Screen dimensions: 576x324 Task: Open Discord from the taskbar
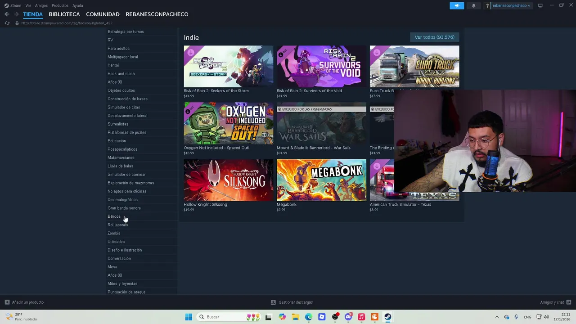click(348, 317)
